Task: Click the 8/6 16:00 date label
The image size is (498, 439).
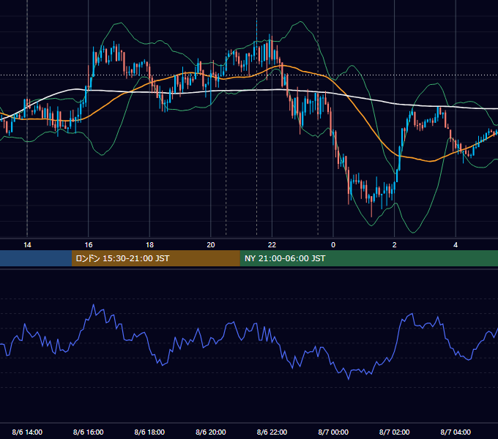Action: (x=89, y=432)
